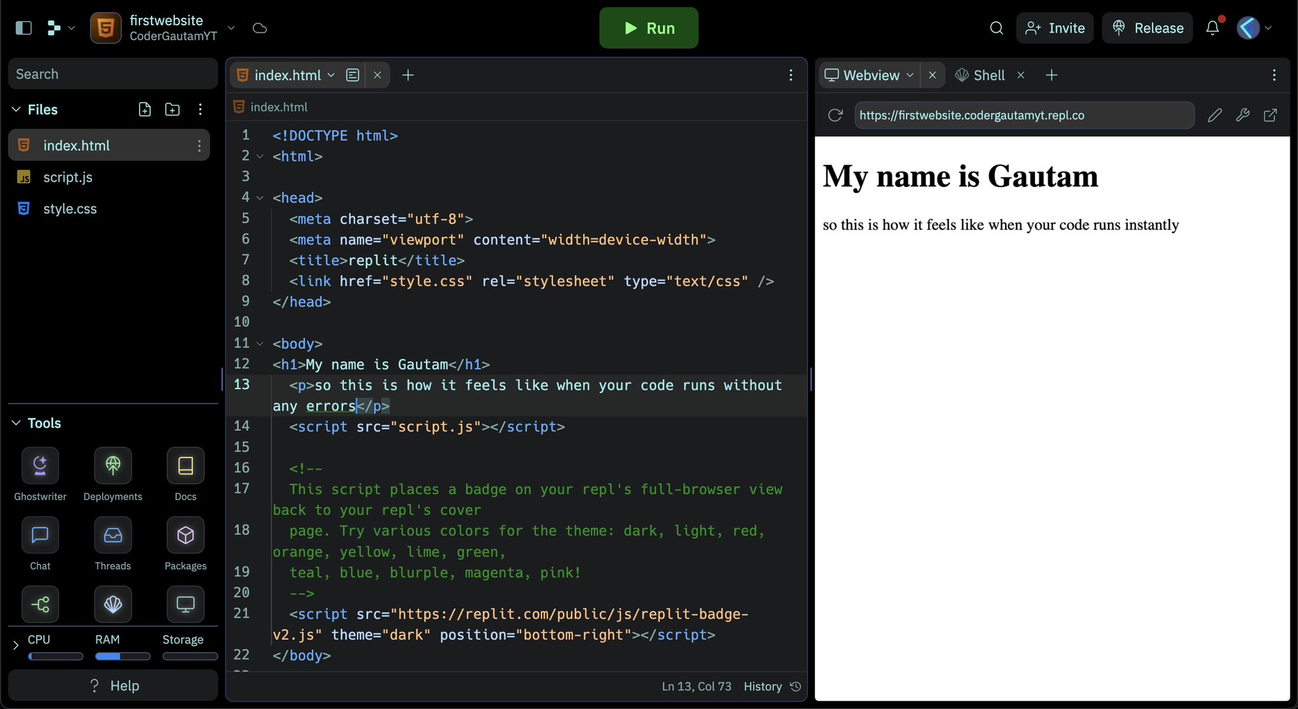Open the Ghostwriter tool
Screen dimensions: 1298x709
pyautogui.click(x=40, y=475)
